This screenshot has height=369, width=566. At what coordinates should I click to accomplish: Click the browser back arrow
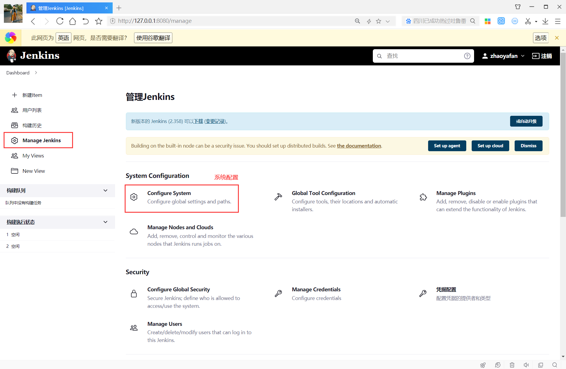click(33, 21)
